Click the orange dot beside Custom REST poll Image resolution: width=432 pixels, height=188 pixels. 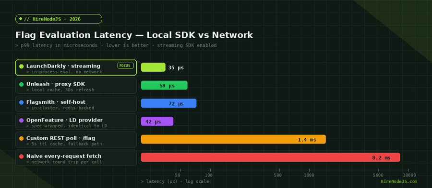pos(22,138)
